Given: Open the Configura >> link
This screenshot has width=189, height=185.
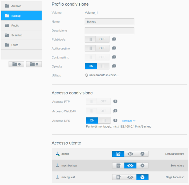Looking at the screenshot, I should 129,121.
